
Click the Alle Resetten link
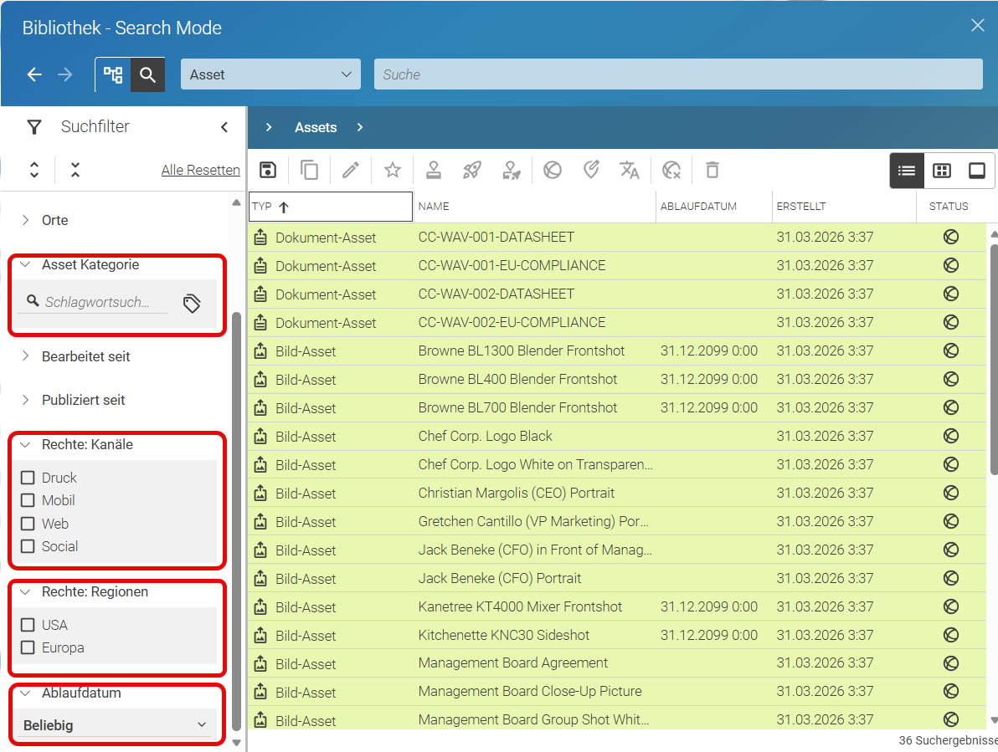tap(200, 170)
